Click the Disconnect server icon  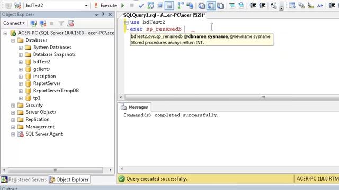tap(43, 23)
